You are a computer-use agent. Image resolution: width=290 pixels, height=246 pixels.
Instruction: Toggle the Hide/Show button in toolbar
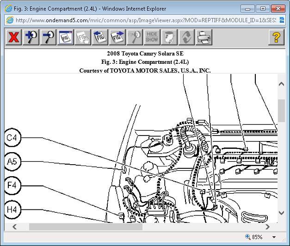pyautogui.click(x=152, y=37)
